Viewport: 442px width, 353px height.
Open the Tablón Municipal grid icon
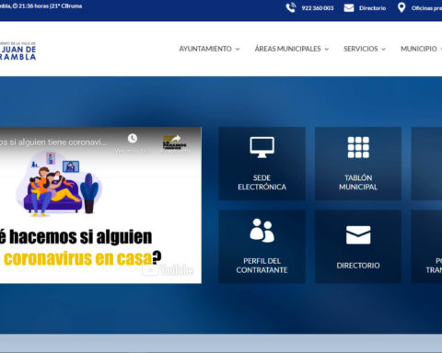pos(358,147)
